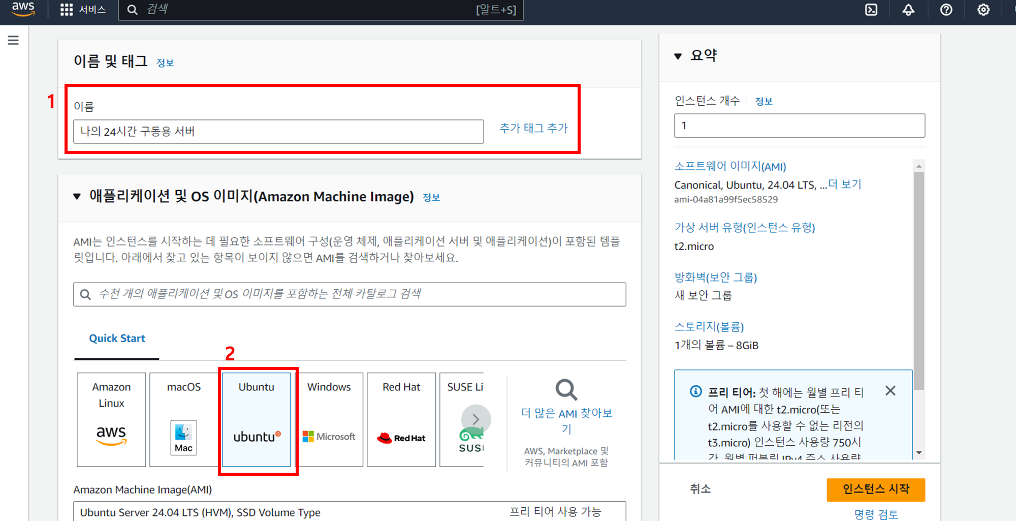
Task: Collapse the 요약 summary panel
Action: [x=678, y=56]
